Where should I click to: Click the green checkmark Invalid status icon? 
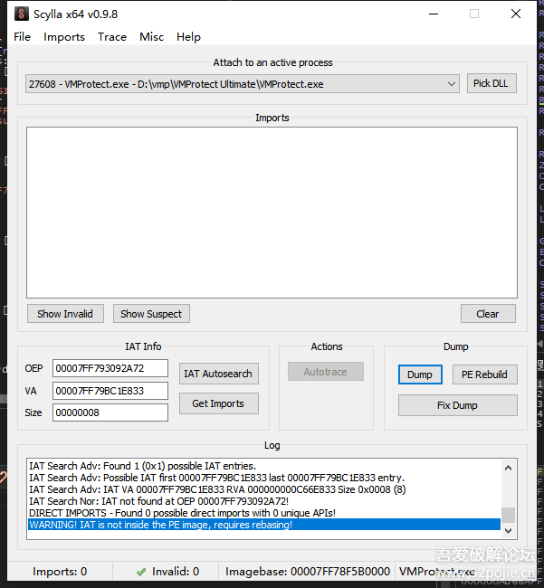click(x=141, y=572)
